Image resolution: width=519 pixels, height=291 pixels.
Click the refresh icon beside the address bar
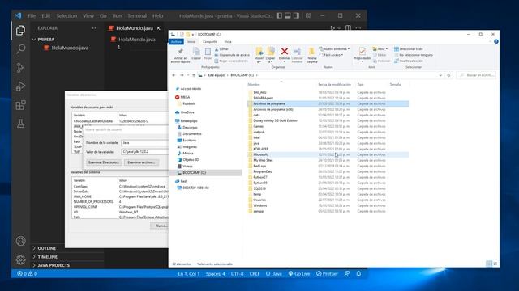448,75
